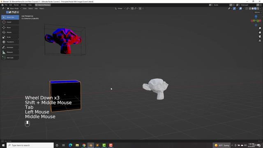This screenshot has height=148, width=263.
Task: Open the File menu
Action: (6, 5)
